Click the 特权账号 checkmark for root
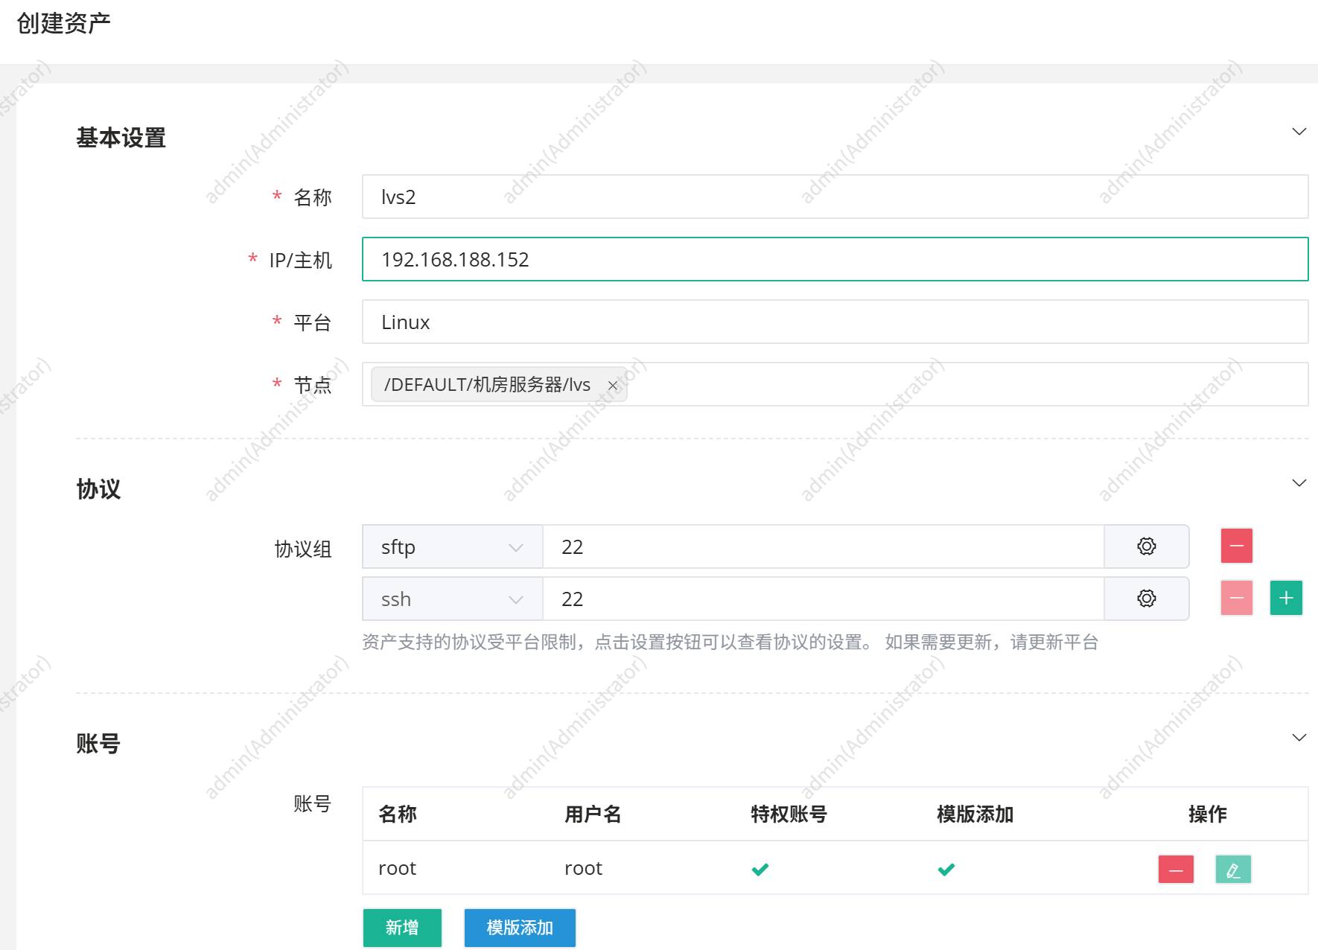1318x950 pixels. (760, 869)
